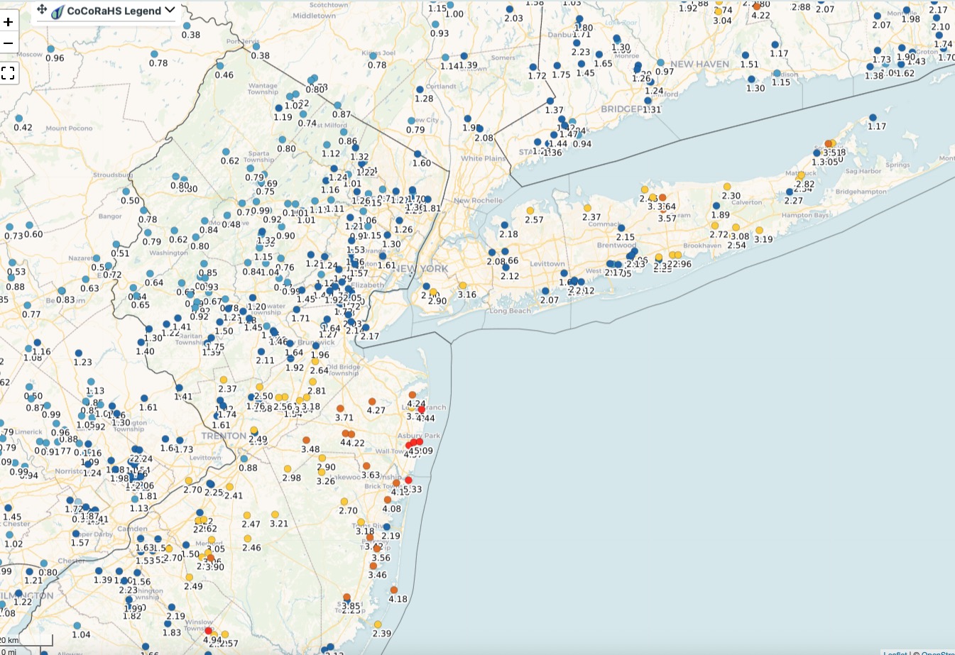The image size is (955, 655).
Task: Click the legend move arrows icon
Action: coord(42,10)
